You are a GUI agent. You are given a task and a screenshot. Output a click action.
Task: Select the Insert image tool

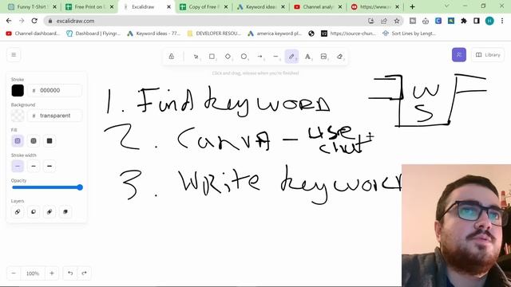(323, 57)
